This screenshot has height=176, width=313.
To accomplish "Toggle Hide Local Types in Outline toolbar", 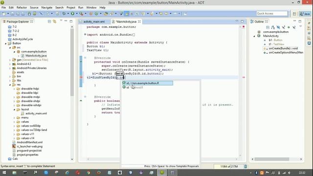I will (294, 27).
